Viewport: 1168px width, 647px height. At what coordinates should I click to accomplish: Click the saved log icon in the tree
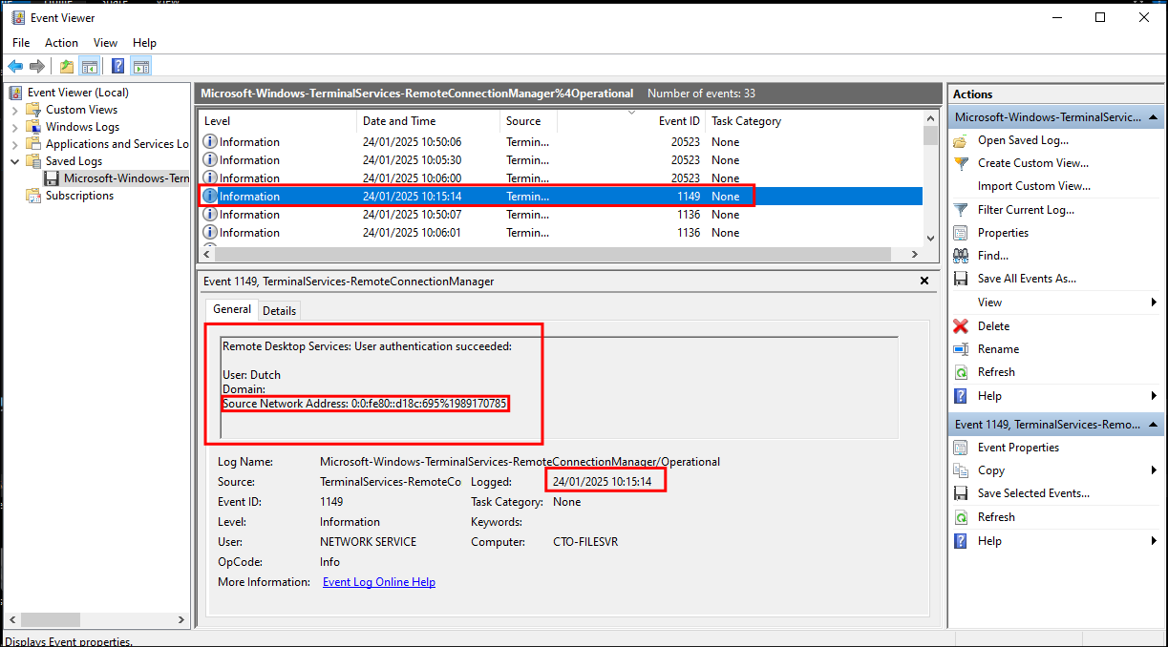(x=52, y=178)
